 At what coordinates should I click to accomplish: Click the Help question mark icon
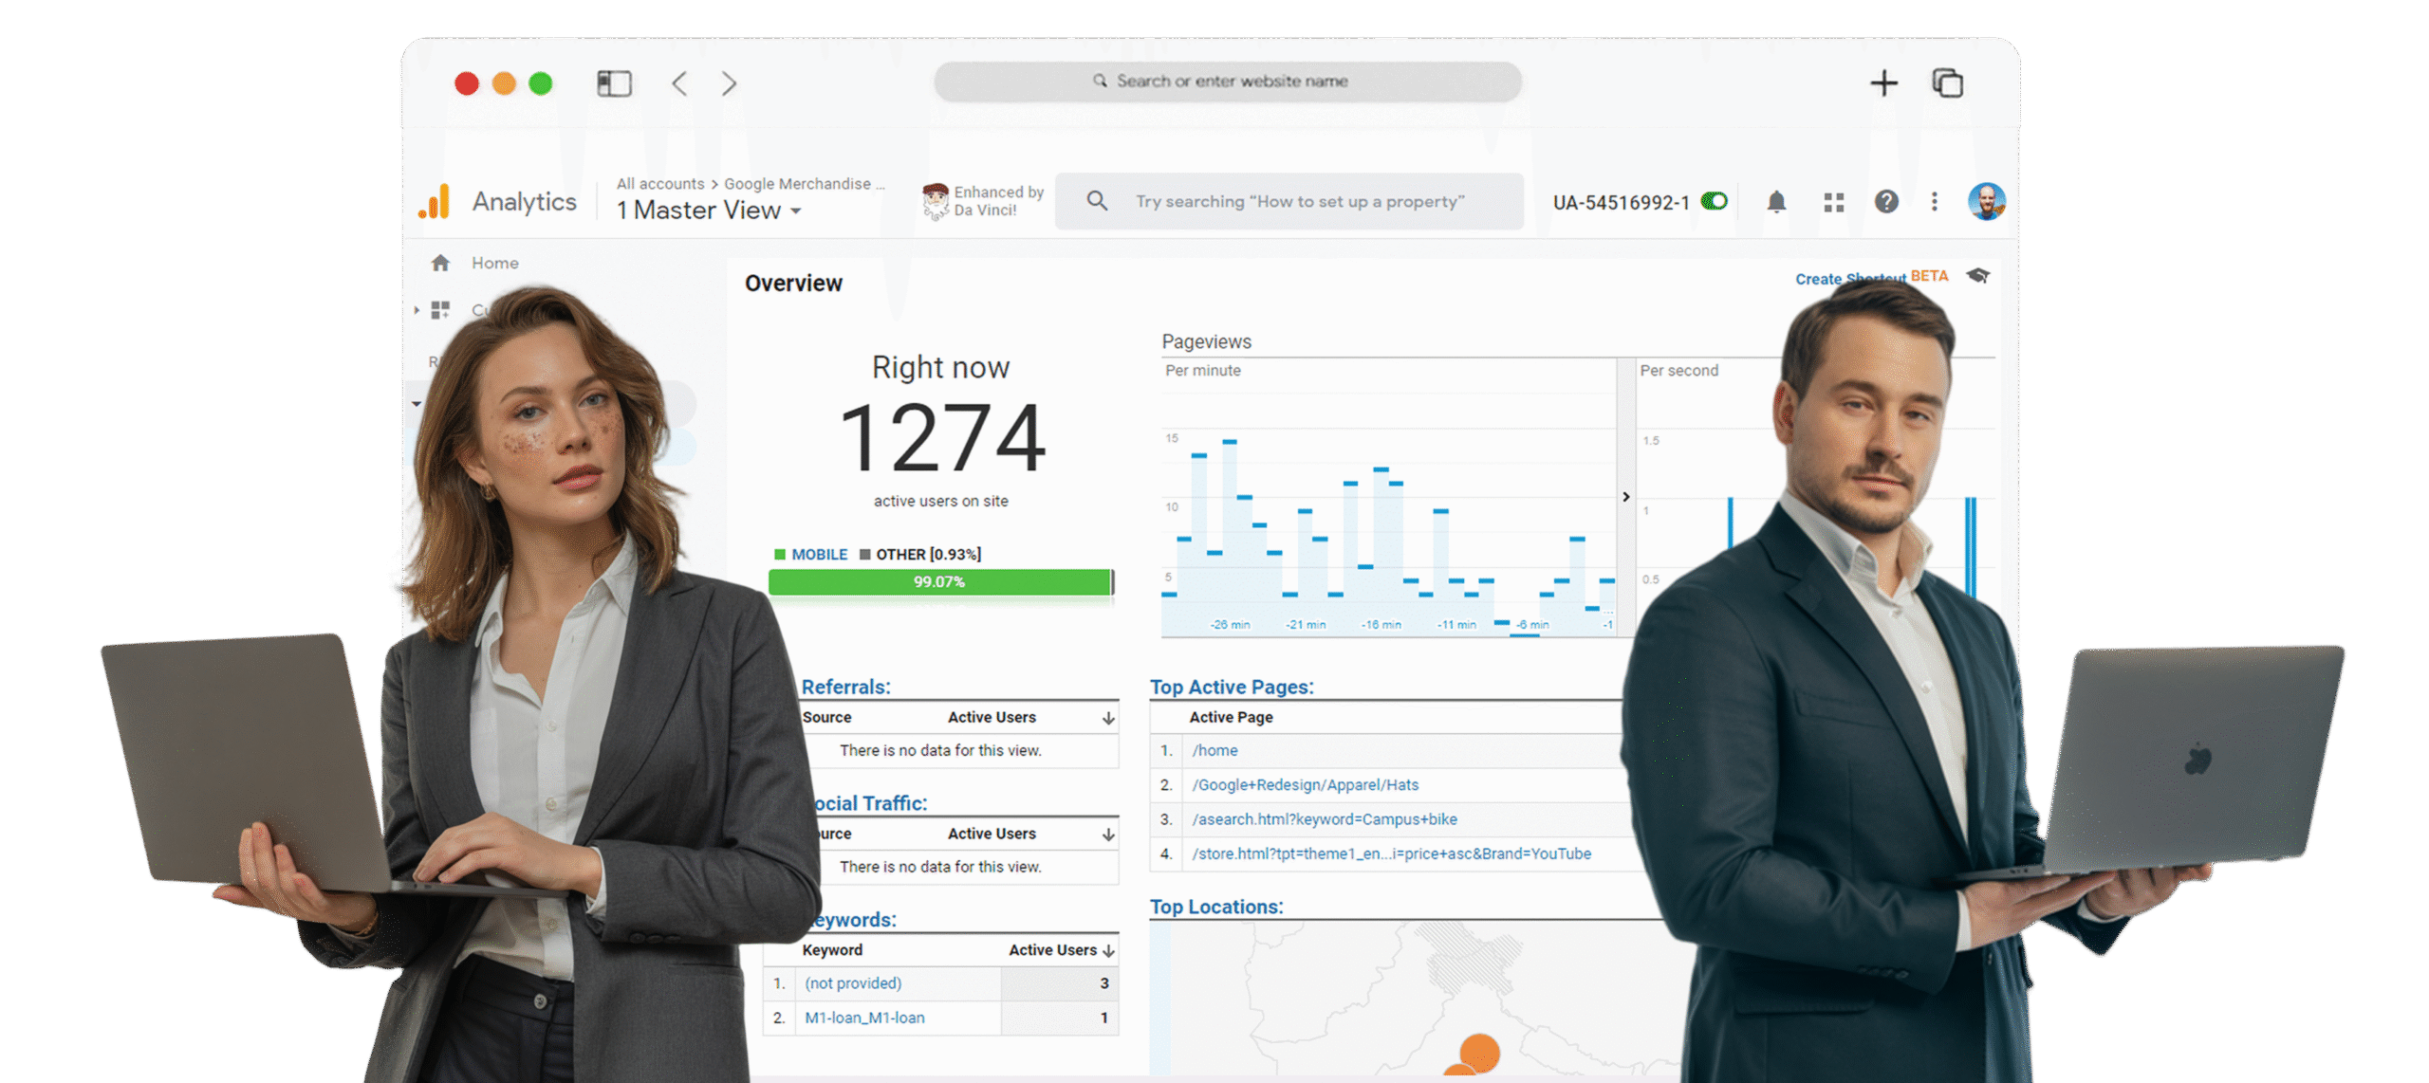tap(1887, 201)
